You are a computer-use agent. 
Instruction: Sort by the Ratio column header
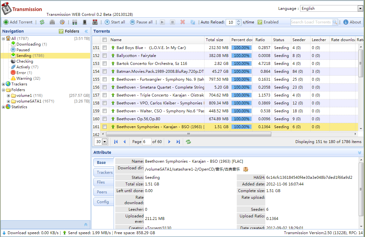pos(262,40)
